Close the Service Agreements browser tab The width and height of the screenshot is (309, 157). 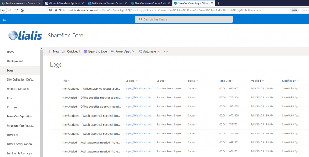(x=40, y=3)
